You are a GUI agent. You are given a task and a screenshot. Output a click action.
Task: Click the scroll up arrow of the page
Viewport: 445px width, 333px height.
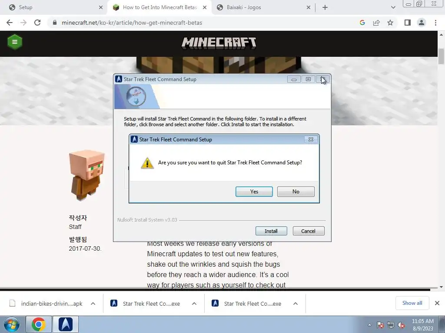[441, 35]
